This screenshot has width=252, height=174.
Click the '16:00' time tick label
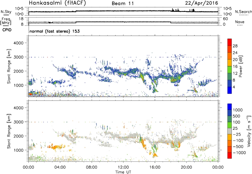pos(155,167)
